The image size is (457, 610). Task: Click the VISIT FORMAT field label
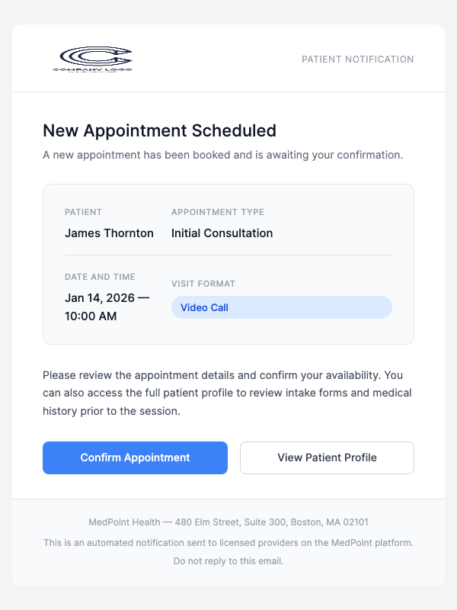(x=201, y=284)
